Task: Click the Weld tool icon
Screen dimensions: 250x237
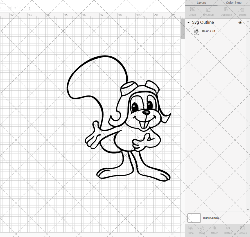Action: (202, 228)
